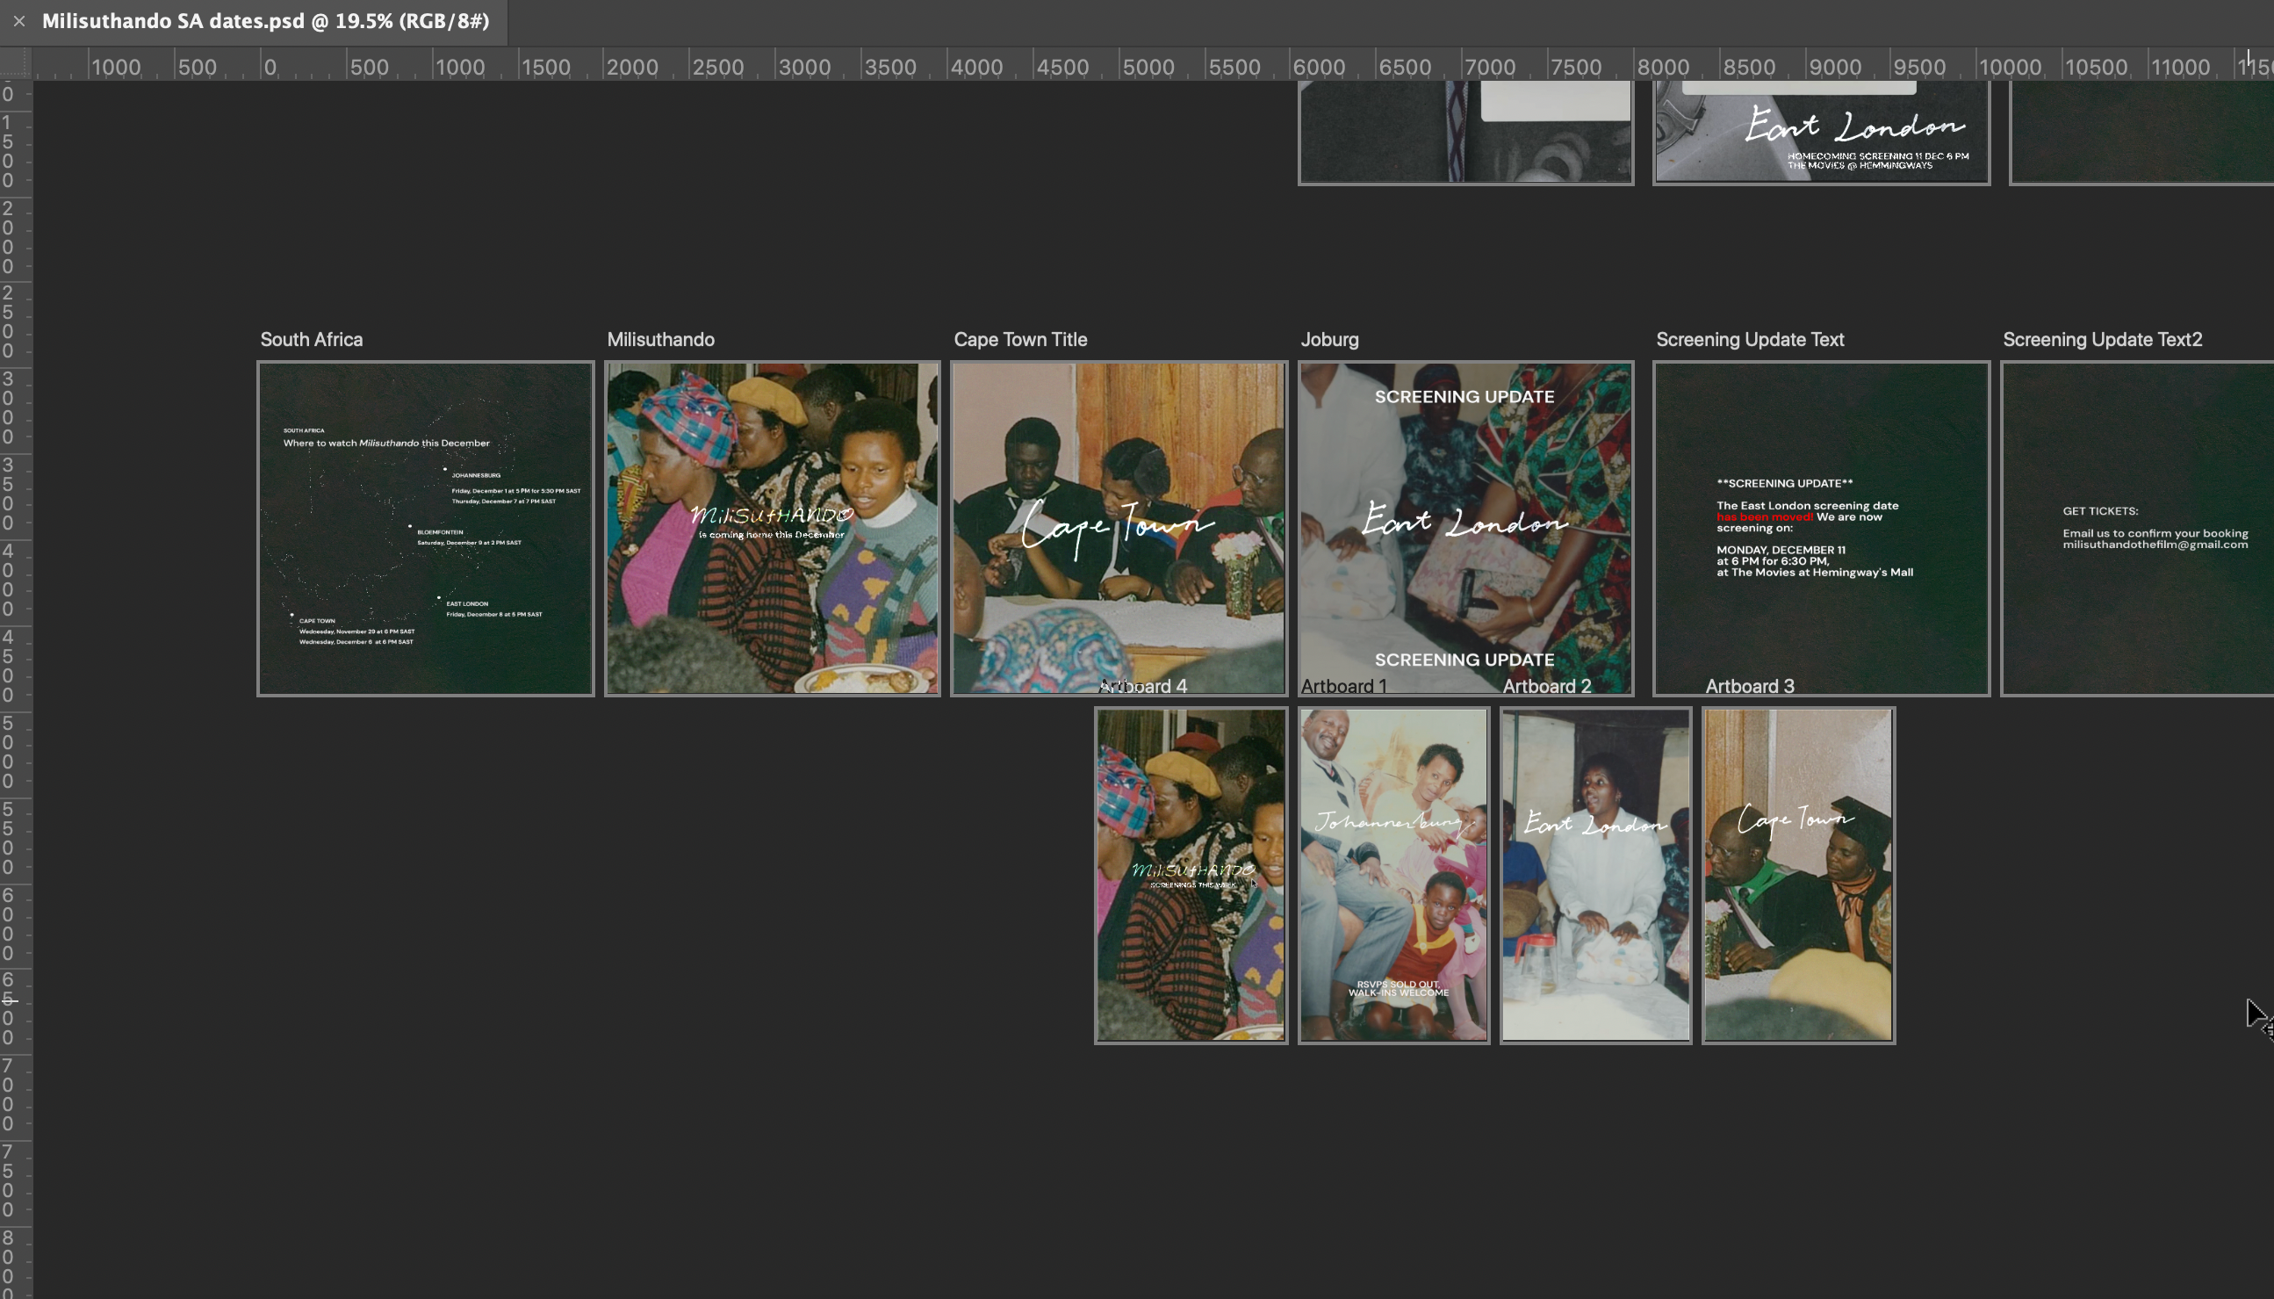2274x1299 pixels.
Task: Select the "Artboard 2" label
Action: coord(1547,686)
